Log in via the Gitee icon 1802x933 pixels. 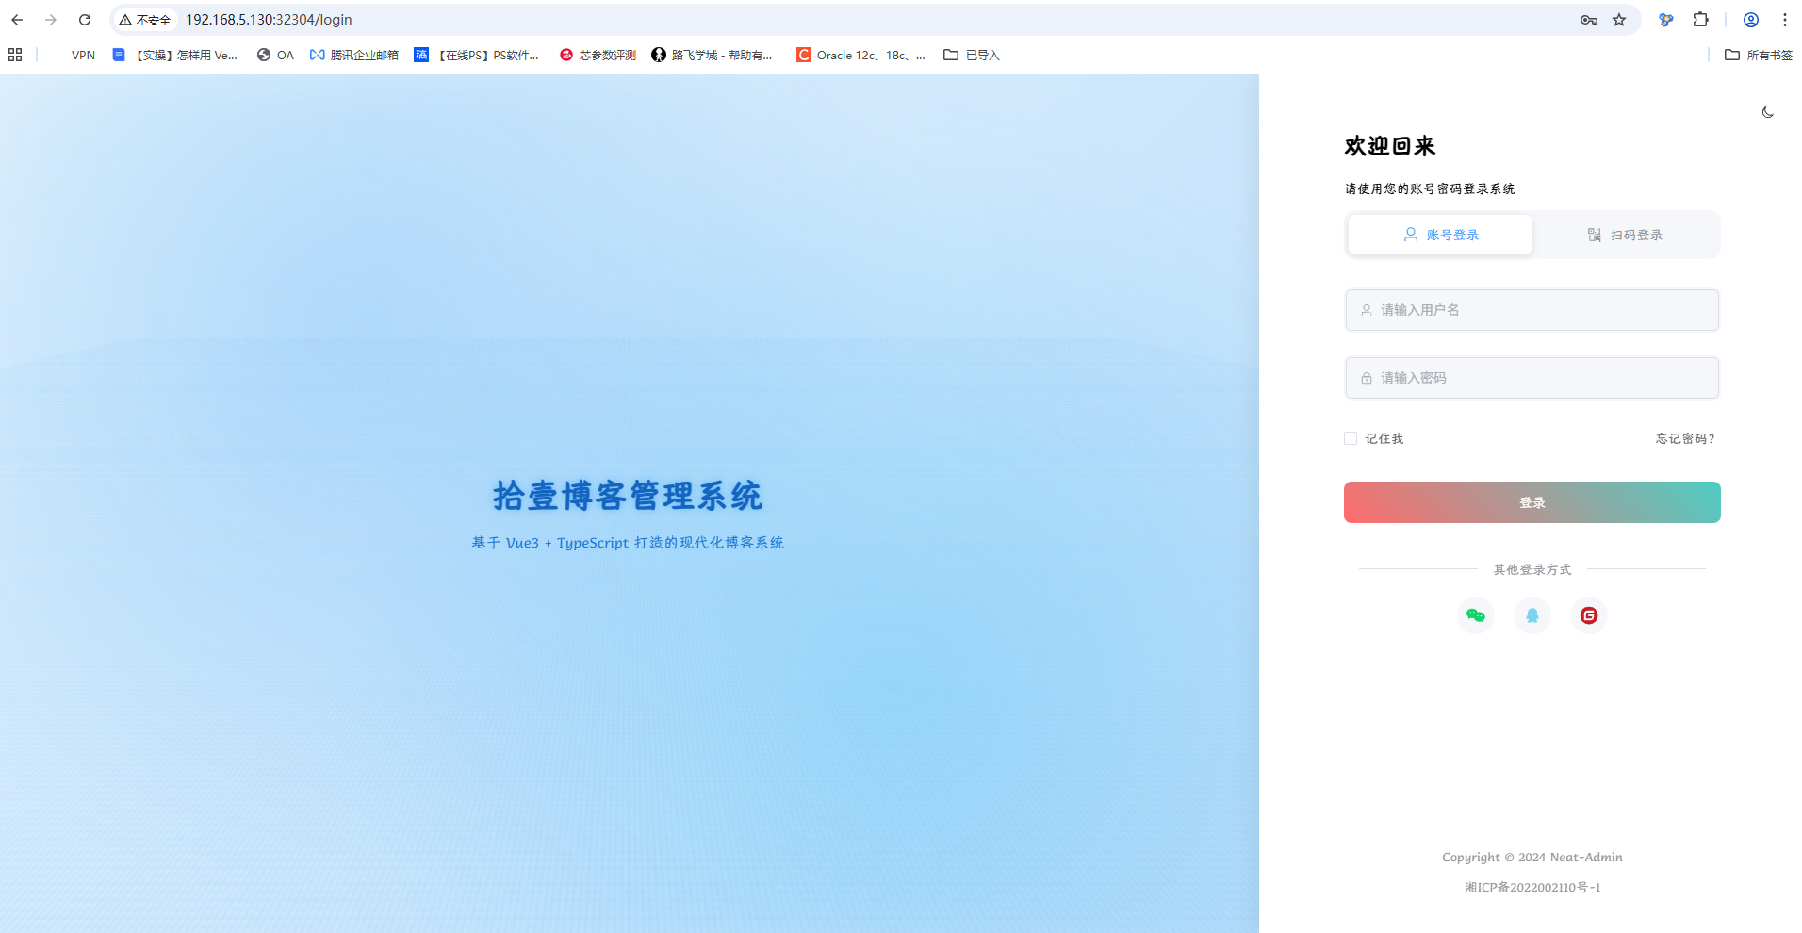(x=1587, y=614)
